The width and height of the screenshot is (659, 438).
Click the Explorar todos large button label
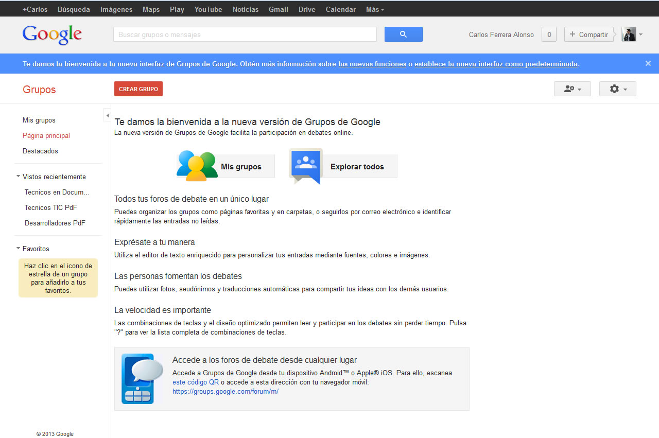pyautogui.click(x=357, y=167)
